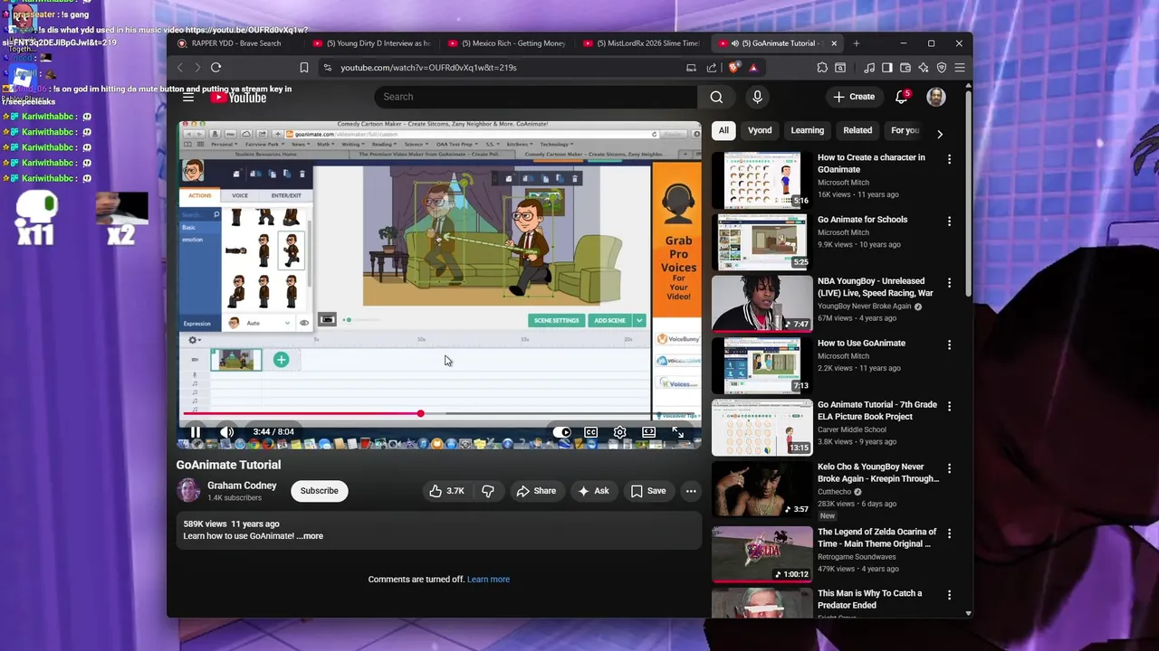Toggle closed captions on the video
The width and height of the screenshot is (1159, 651).
[x=590, y=432]
